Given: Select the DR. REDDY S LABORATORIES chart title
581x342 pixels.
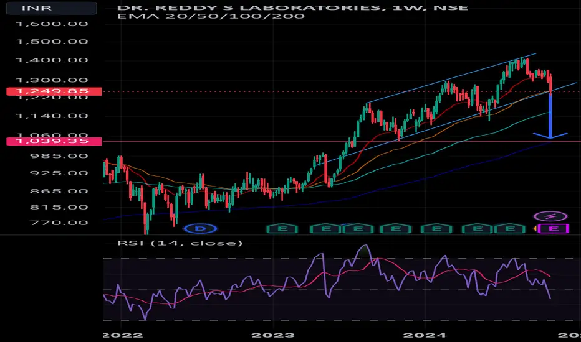Looking at the screenshot, I should click(292, 7).
